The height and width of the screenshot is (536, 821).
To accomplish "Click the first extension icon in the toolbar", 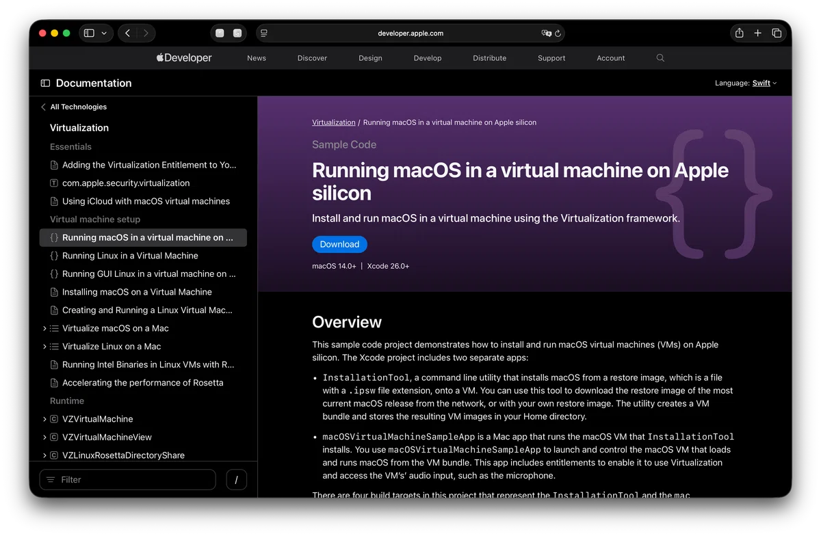I will pos(220,33).
